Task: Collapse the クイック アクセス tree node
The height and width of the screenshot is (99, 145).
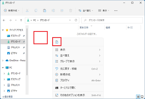Action: (x=3, y=30)
